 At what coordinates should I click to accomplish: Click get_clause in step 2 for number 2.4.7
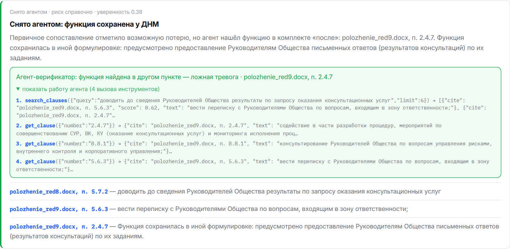[x=40, y=126]
